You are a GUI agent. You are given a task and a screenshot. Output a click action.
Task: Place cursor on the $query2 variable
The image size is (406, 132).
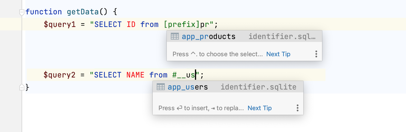coord(60,75)
